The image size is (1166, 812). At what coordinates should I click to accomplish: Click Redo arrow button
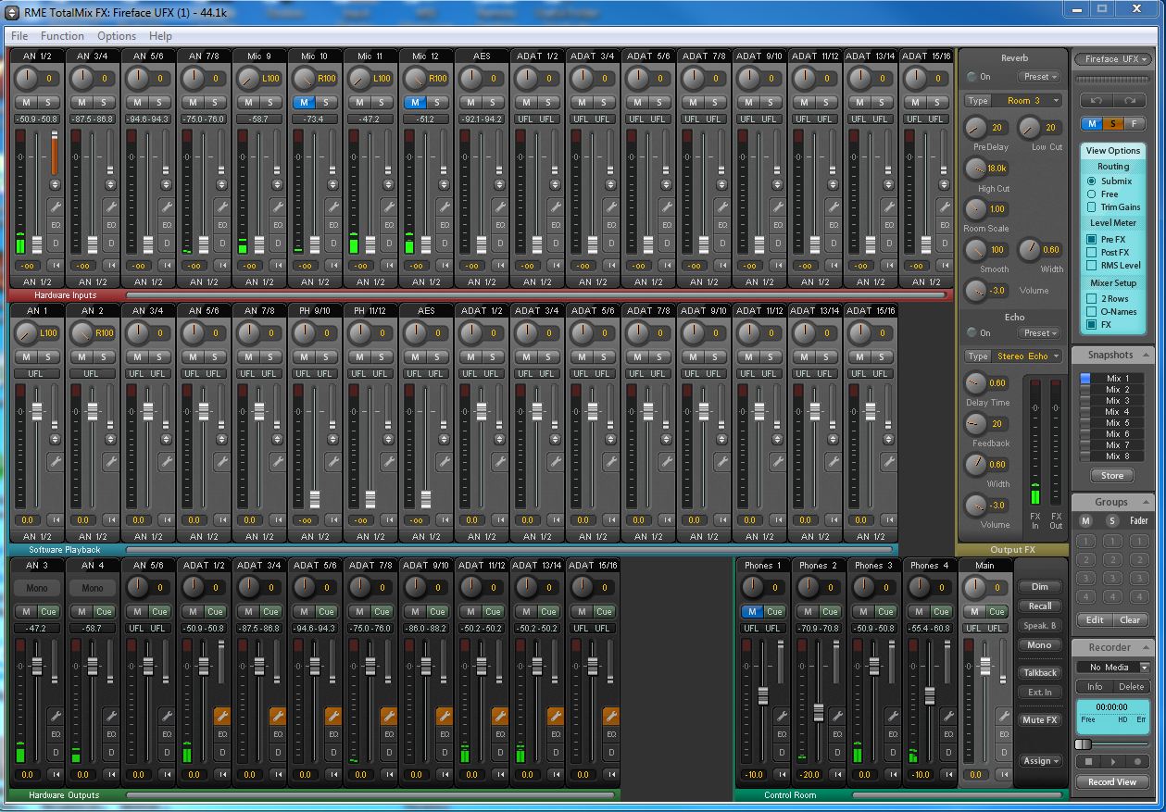(1130, 101)
